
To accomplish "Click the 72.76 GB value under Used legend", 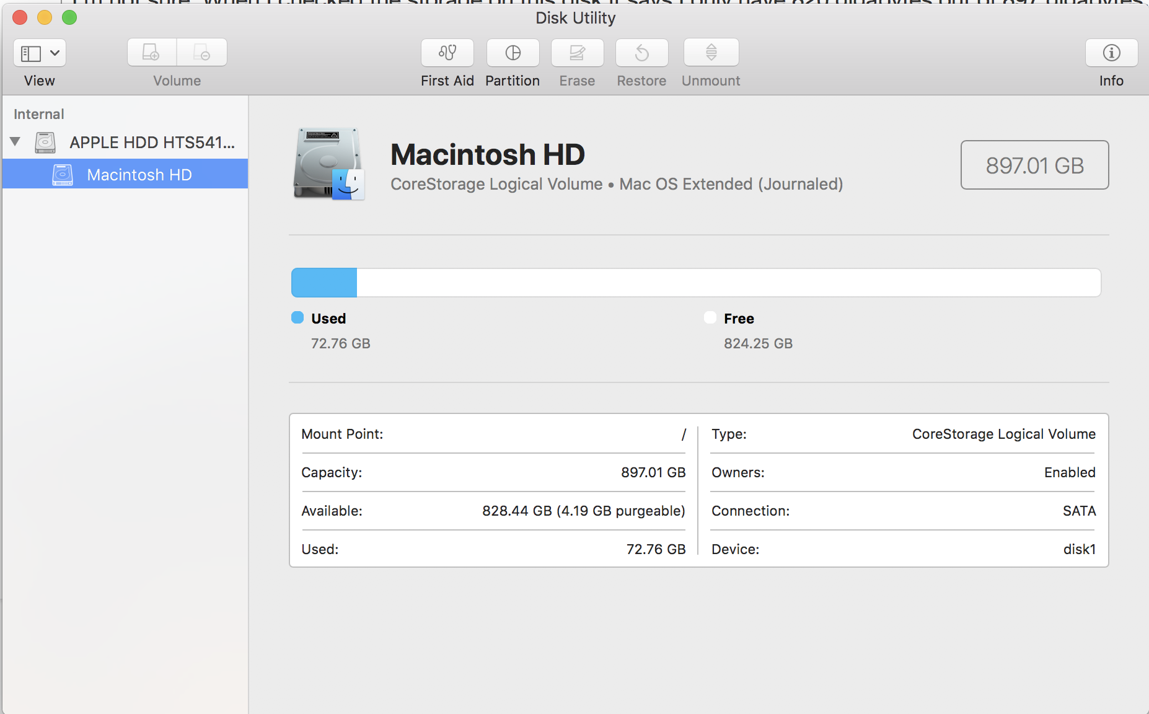I will [341, 343].
